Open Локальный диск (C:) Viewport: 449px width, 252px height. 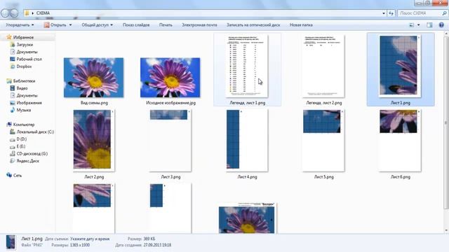point(35,132)
